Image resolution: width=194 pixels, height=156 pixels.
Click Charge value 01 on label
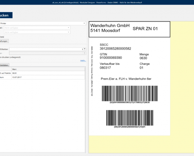[141, 68]
